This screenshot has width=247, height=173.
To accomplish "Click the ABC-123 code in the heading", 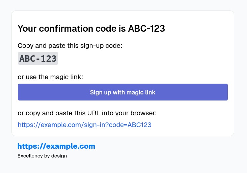I will (146, 29).
